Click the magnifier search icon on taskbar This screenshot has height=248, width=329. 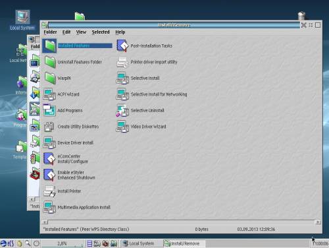pos(28,243)
